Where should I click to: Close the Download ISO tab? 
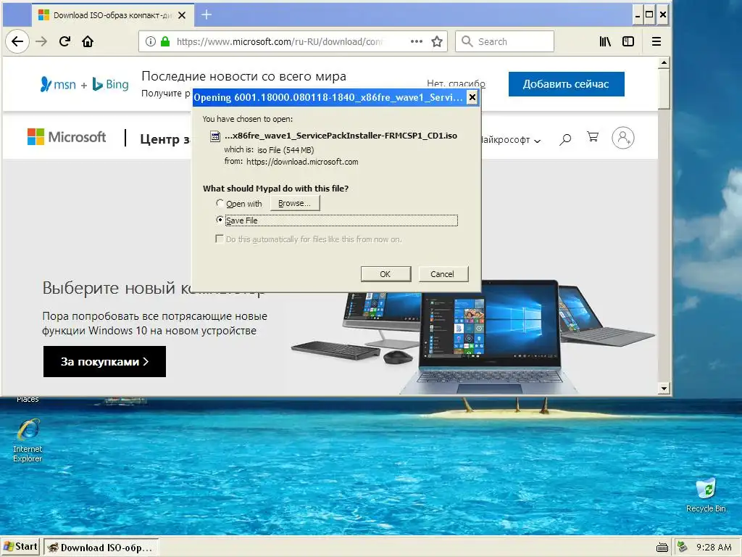click(x=182, y=15)
